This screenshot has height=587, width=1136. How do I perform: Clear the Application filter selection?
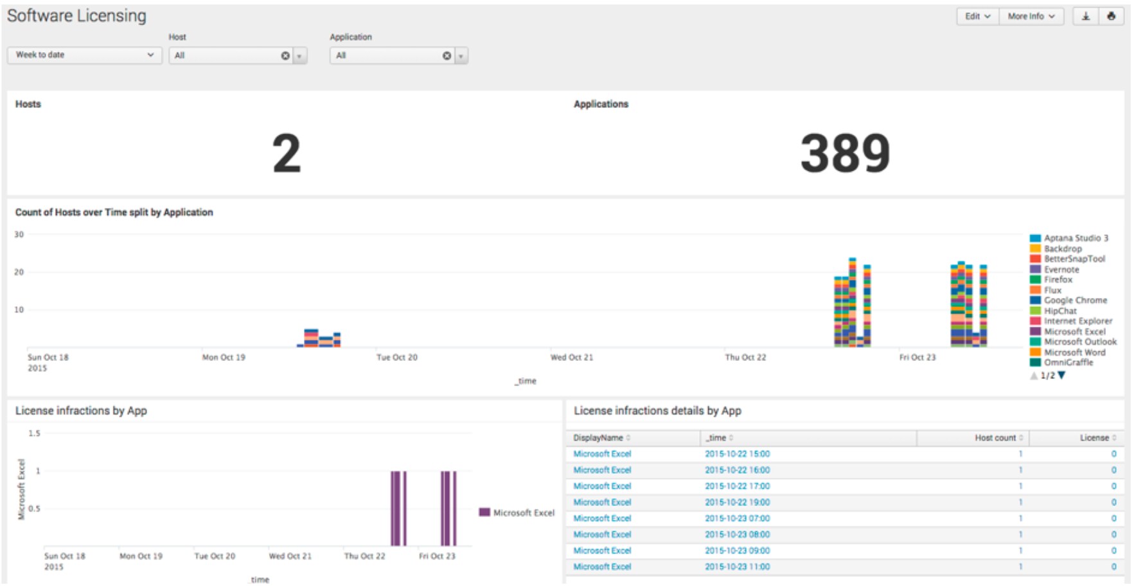[447, 56]
